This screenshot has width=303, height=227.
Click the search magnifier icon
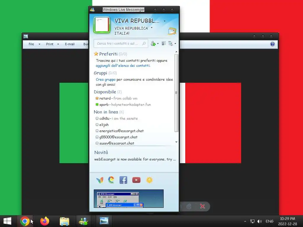click(x=144, y=43)
